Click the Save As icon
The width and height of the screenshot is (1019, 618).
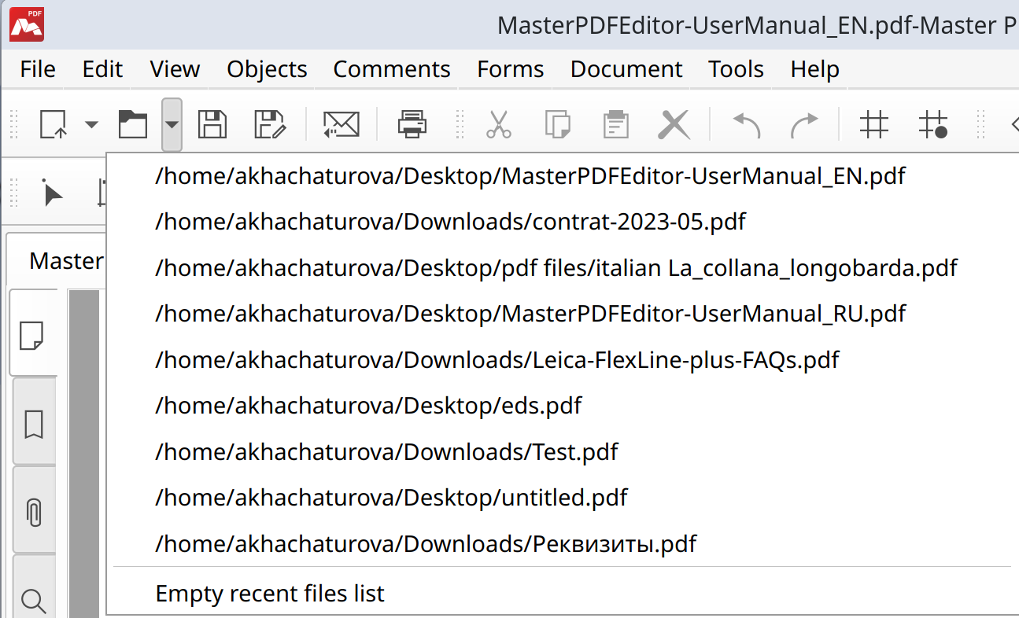pyautogui.click(x=270, y=124)
